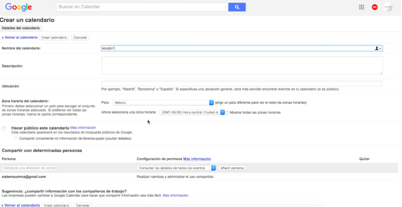Check "Mostrar todas las zonas horarias"
The width and height of the screenshot is (402, 207).
227,113
